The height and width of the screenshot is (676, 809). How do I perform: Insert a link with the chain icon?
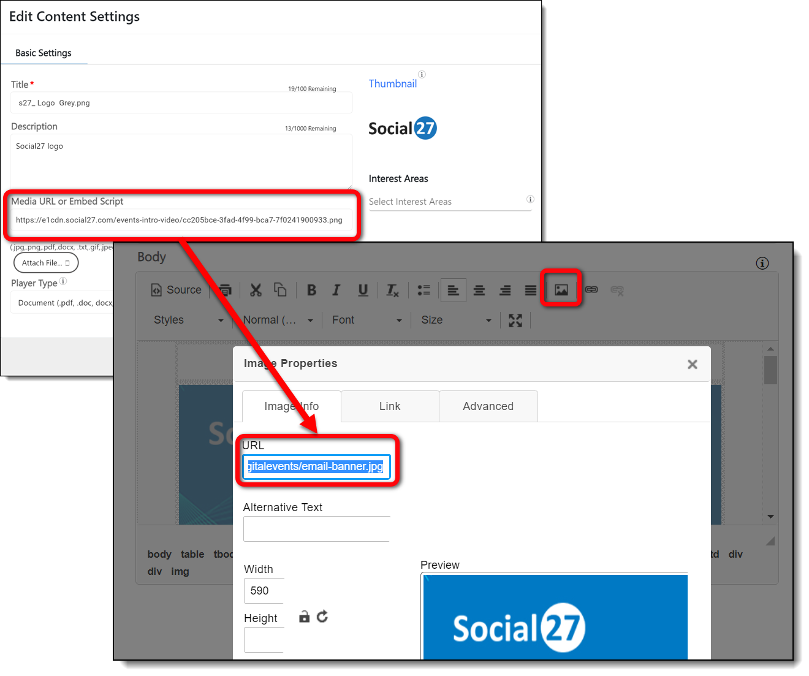[591, 290]
